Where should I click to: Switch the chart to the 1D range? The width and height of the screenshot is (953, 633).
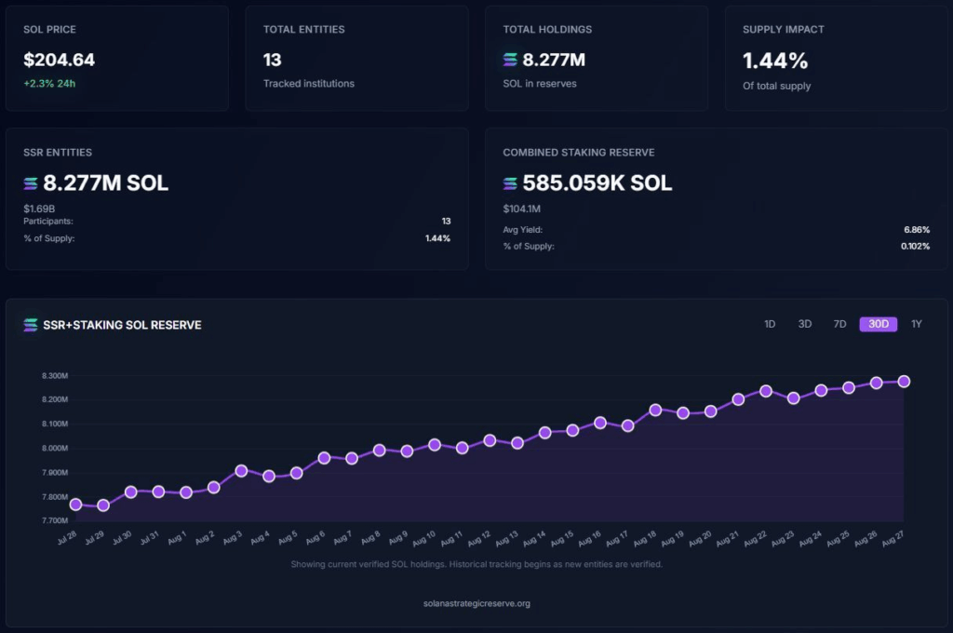770,324
